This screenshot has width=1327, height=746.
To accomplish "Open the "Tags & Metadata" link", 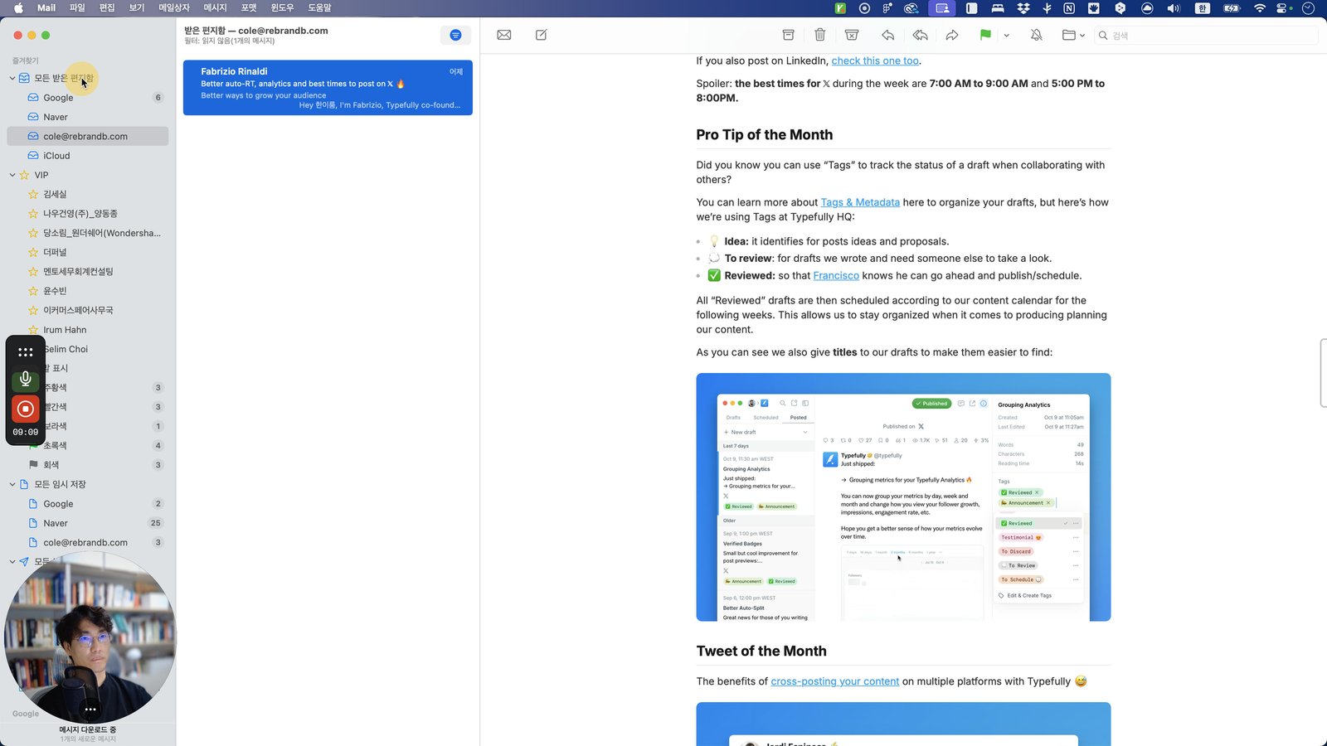I will pos(860,202).
